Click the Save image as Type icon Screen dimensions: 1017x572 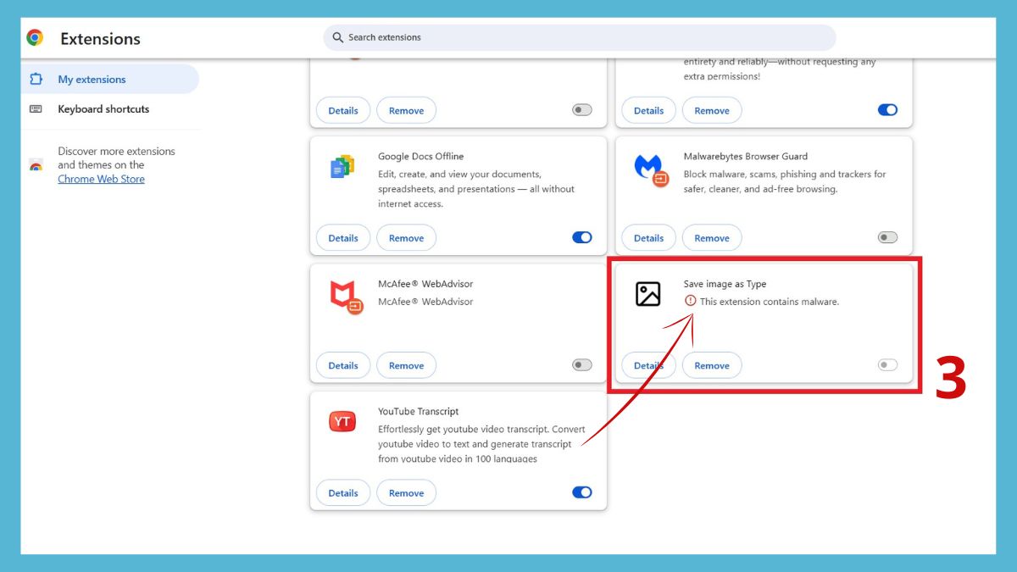[x=648, y=294]
